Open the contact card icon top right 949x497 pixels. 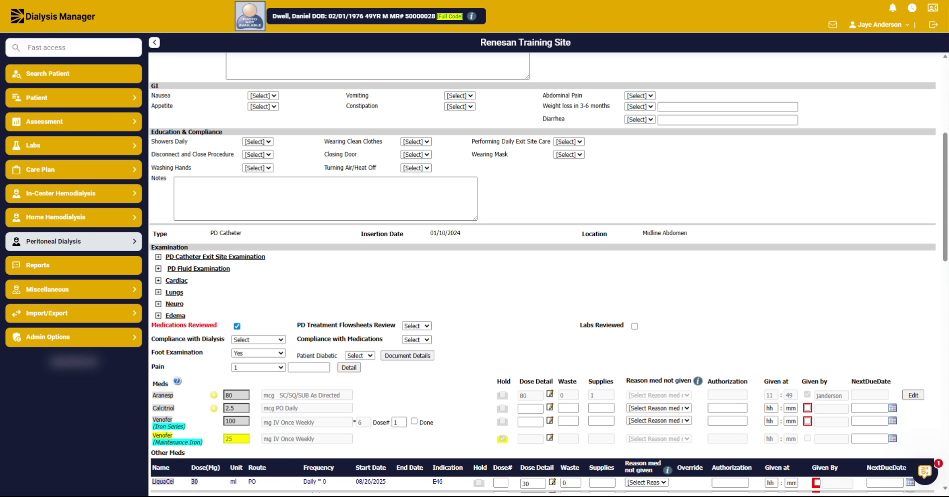[933, 8]
